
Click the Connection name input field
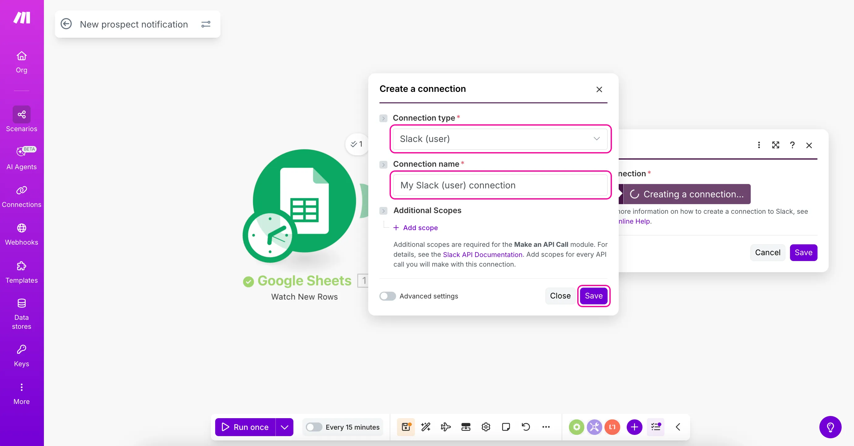tap(500, 185)
